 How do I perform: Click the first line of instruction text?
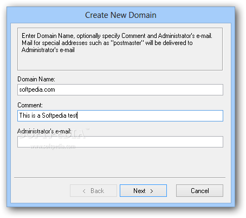(x=117, y=36)
